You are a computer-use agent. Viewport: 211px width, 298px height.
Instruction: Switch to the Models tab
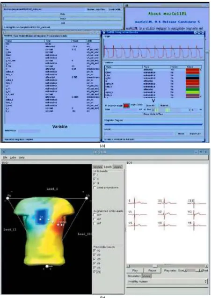click(x=98, y=167)
